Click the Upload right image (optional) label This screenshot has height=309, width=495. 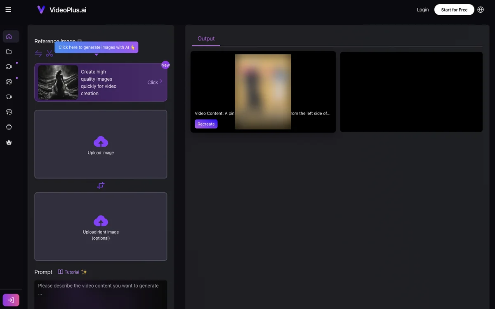[101, 235]
